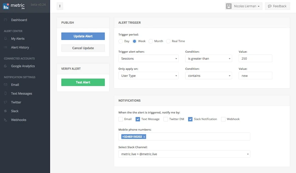Screen dimensions: 296x173
Task: Enable the Email notification checkbox
Action: coord(121,119)
